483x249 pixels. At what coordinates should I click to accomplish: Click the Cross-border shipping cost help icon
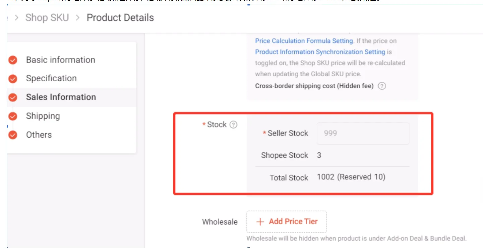[x=382, y=86]
